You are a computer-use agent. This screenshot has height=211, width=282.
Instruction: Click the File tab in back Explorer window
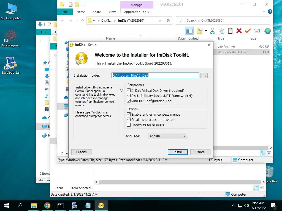43,32
